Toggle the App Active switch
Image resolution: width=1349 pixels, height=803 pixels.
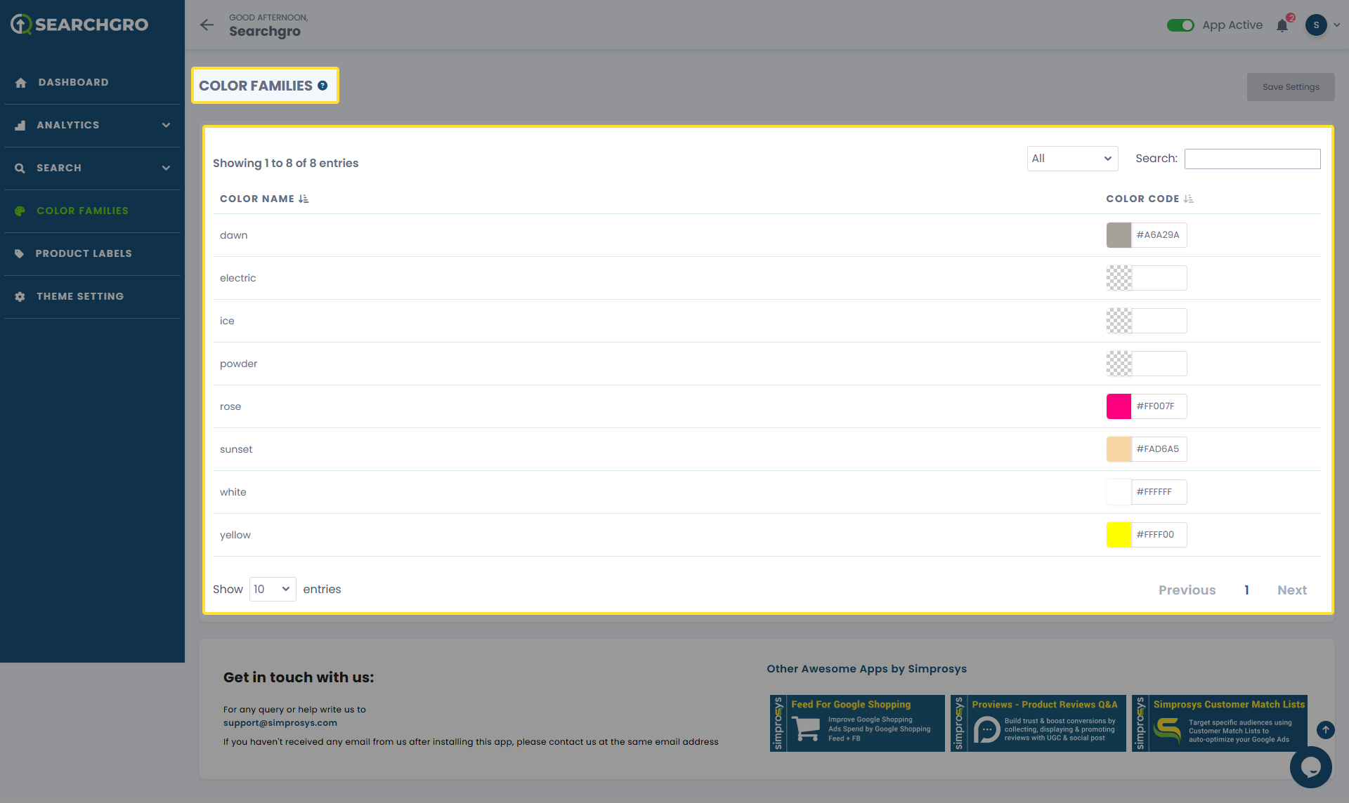pyautogui.click(x=1180, y=25)
